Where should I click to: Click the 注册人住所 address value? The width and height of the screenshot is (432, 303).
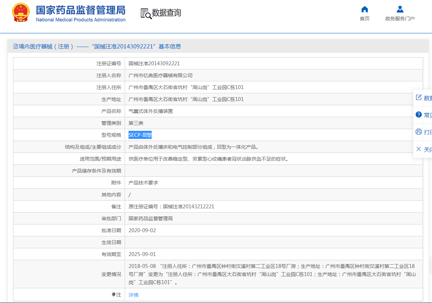(186, 87)
